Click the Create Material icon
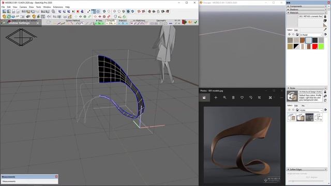 pyautogui.click(x=325, y=21)
